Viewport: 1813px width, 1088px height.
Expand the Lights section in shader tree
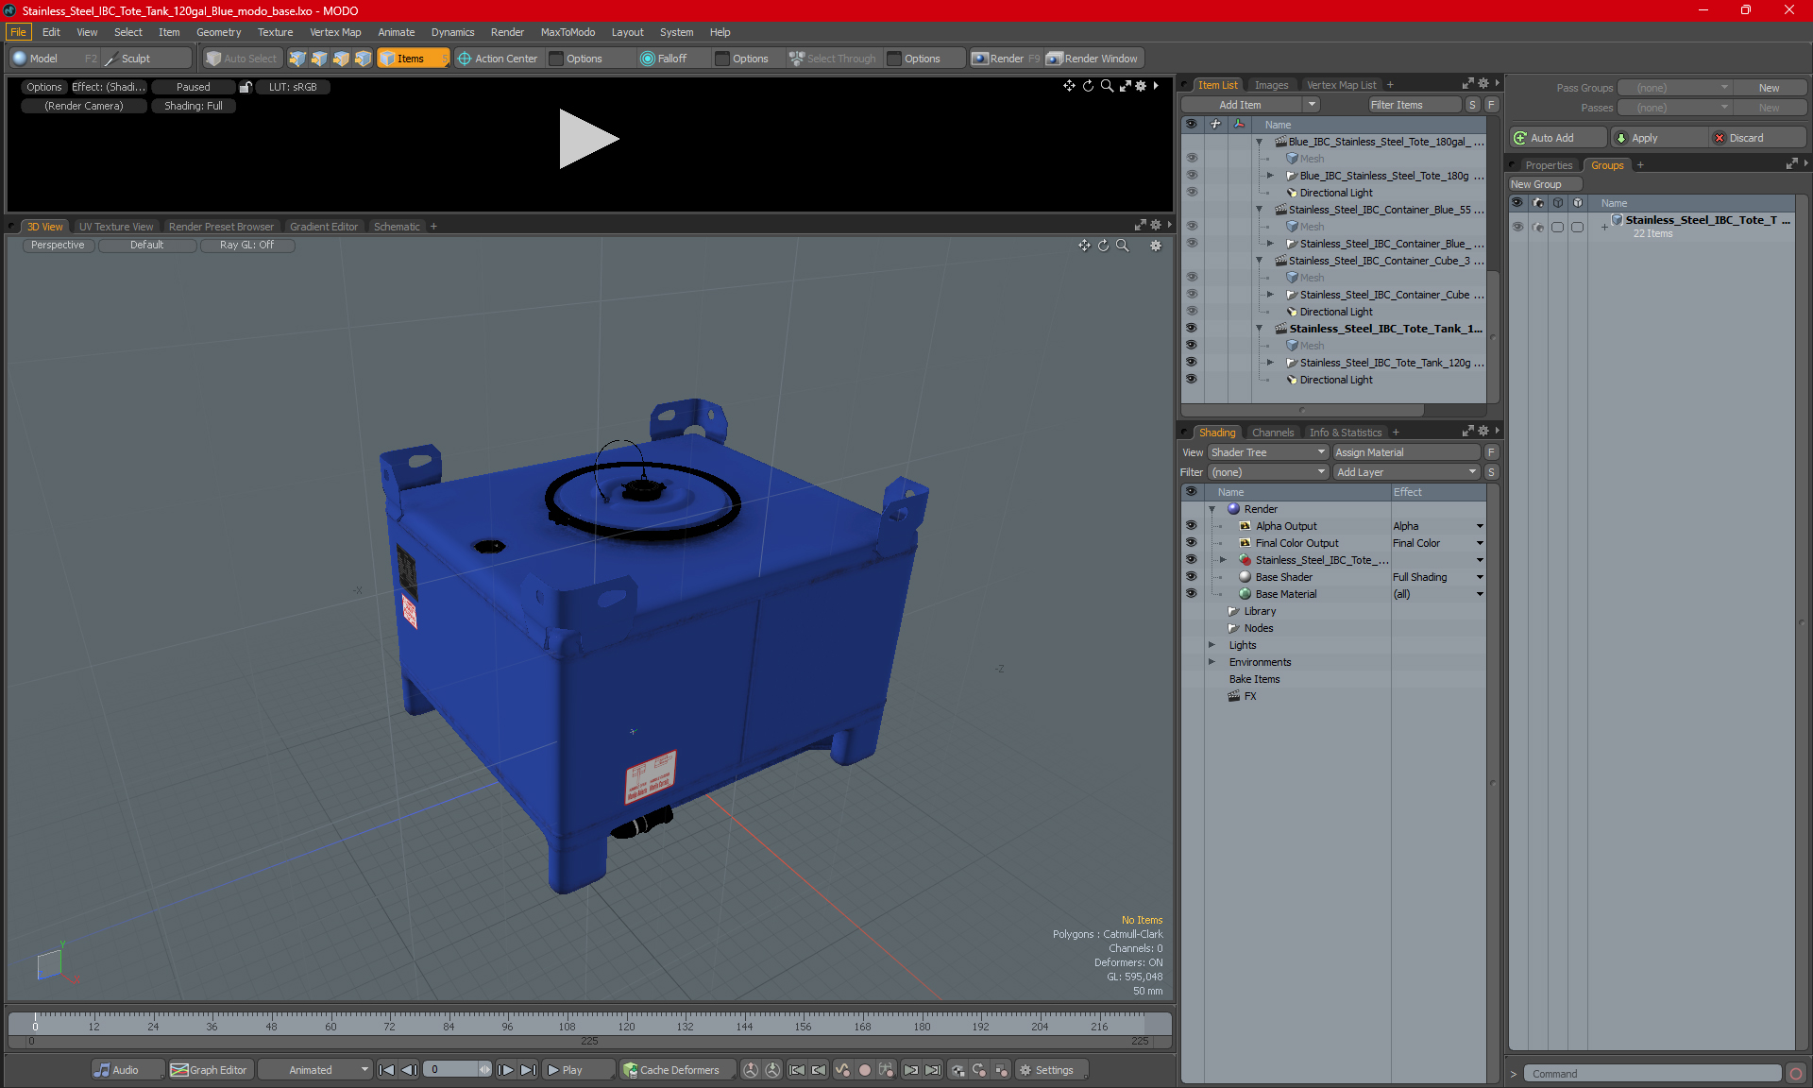point(1211,644)
